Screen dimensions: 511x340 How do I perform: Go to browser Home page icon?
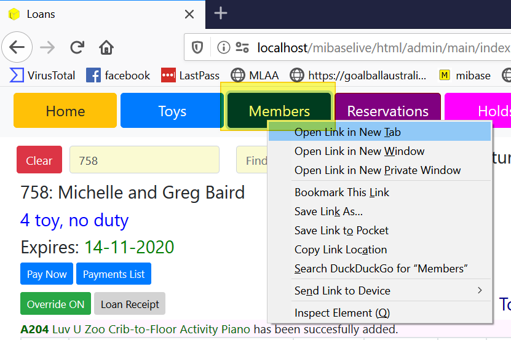[x=106, y=47]
